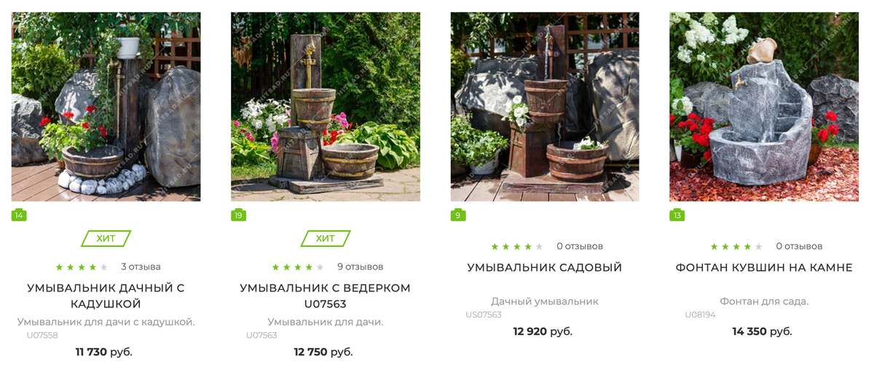Click the stone fountain with jug product photo

coord(764,106)
